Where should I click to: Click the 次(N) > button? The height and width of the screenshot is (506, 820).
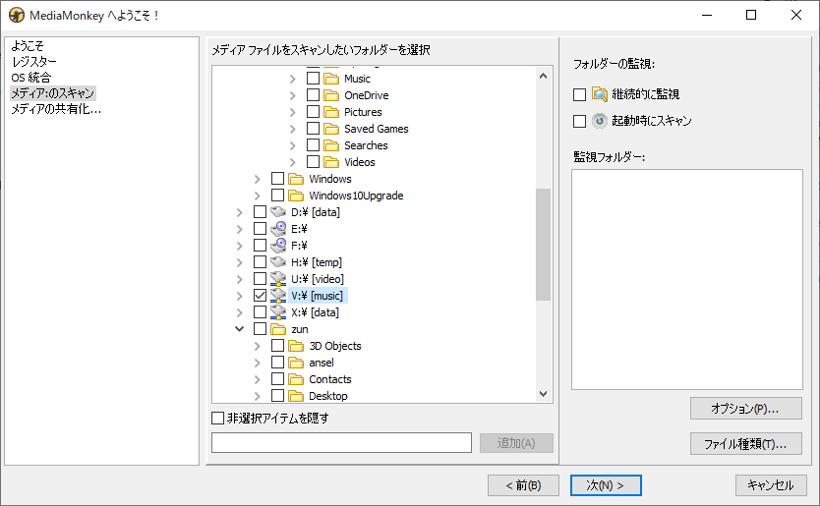click(606, 485)
